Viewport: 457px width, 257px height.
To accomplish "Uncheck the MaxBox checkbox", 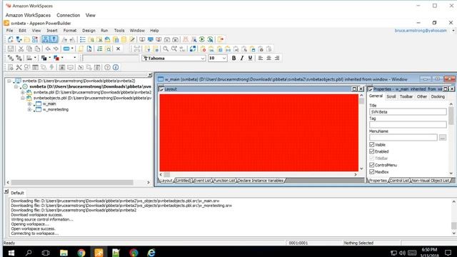I will (x=371, y=172).
